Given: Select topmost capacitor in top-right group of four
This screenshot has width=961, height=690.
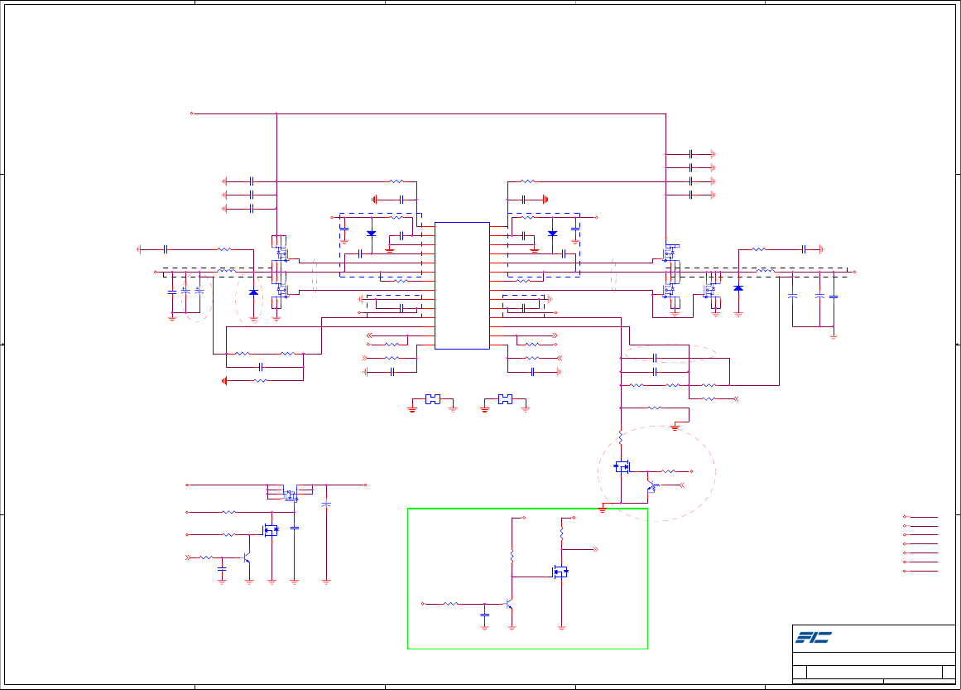Looking at the screenshot, I should coord(690,154).
